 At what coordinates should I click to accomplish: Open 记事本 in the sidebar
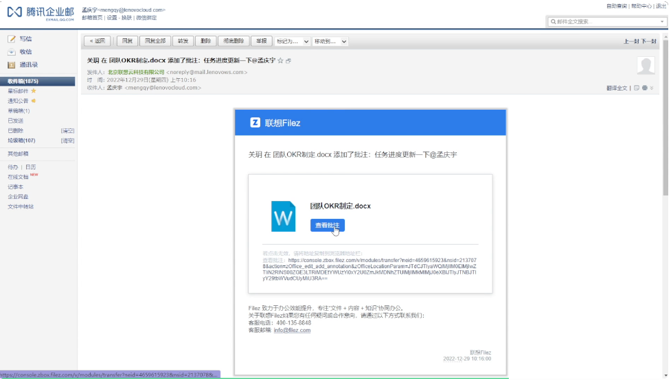15,187
